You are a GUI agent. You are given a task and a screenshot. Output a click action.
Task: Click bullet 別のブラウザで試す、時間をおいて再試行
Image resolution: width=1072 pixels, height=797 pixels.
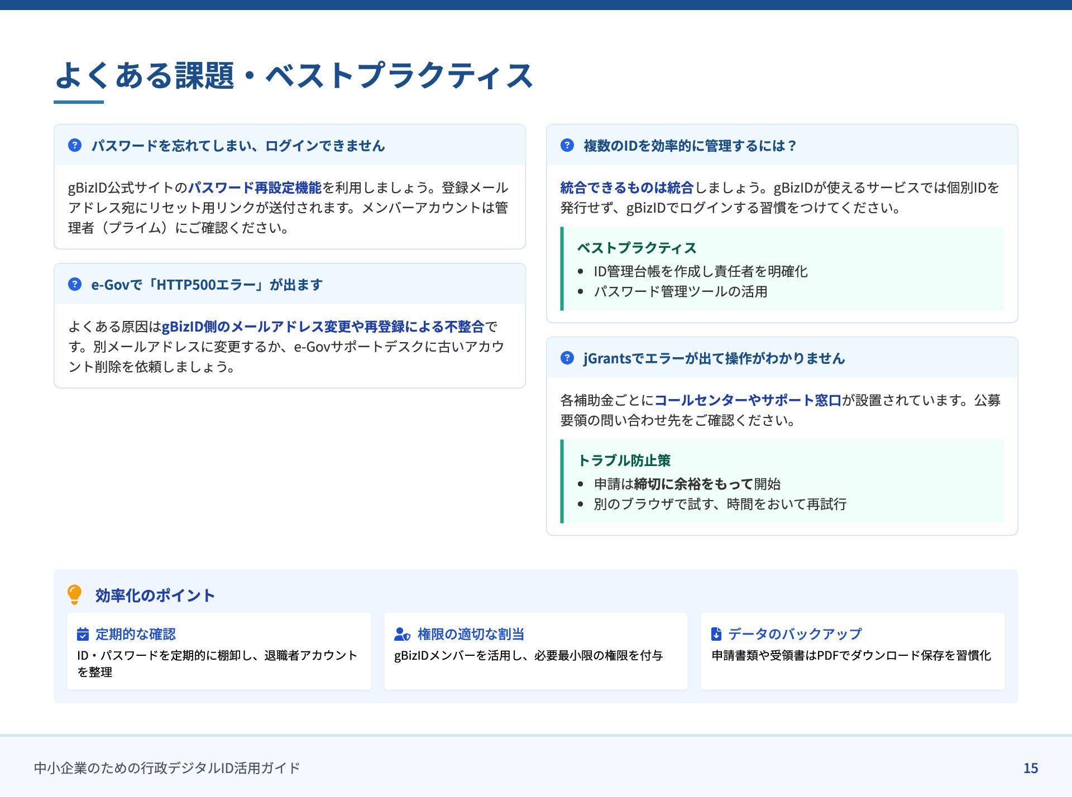(x=720, y=504)
